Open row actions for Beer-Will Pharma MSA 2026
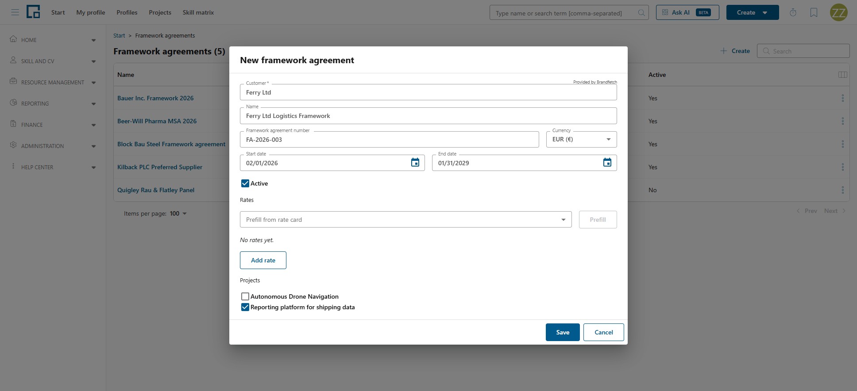The image size is (857, 391). click(x=842, y=121)
